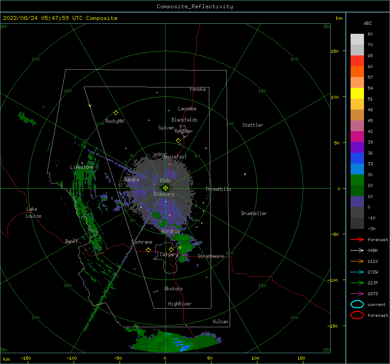Click the green storm cell southeast of Calgary
The height and width of the screenshot is (364, 390).
point(182,259)
